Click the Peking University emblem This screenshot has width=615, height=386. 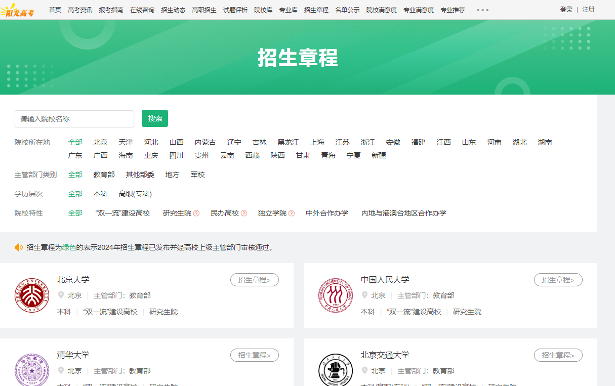32,295
